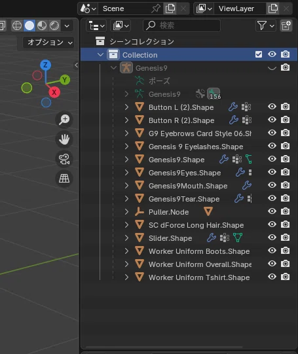The width and height of the screenshot is (298, 354).
Task: Click green mesh data icon on Slider.Shape
Action: click(238, 238)
